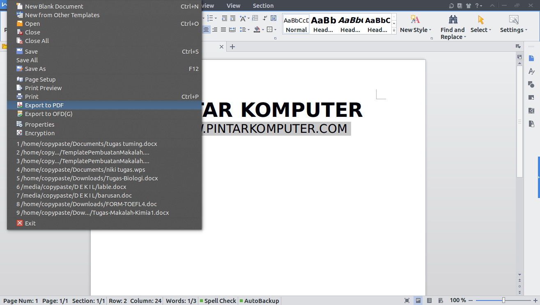Open the line spacing dropdown arrow

[x=248, y=30]
